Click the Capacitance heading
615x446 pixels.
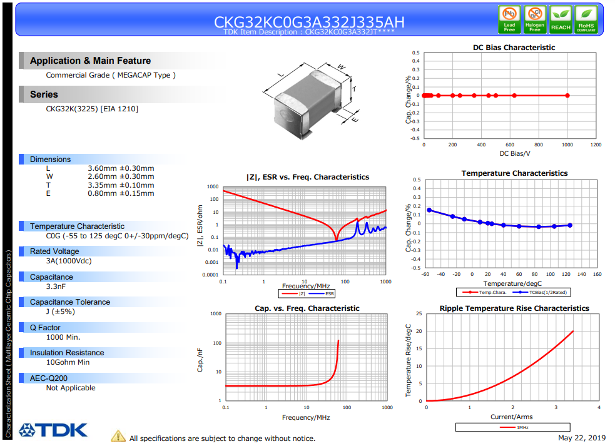tap(51, 277)
